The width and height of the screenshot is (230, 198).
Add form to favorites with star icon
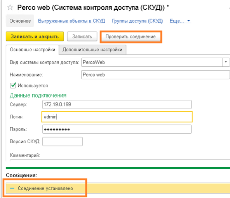10,7
